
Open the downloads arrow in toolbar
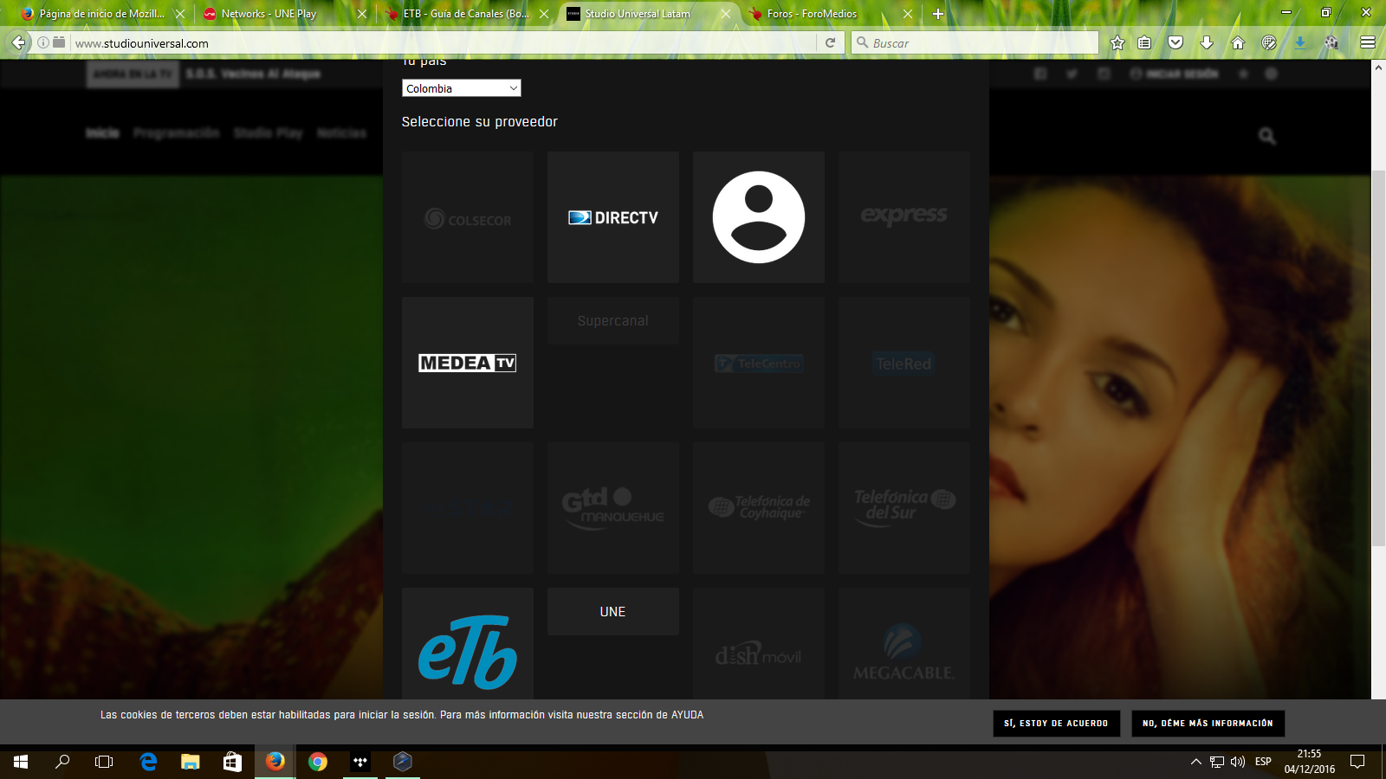click(x=1207, y=43)
